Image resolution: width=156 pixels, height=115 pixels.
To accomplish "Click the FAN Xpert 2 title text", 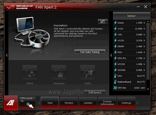I will coord(46,7).
